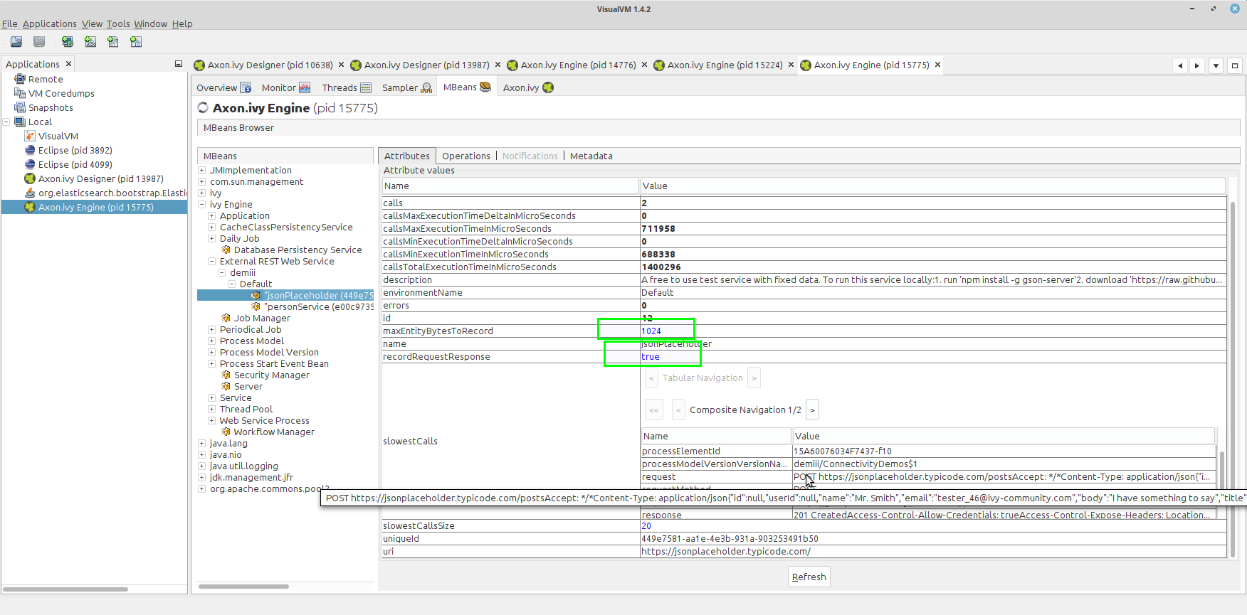Click Applications panel horizontal scrollbar
Image resolution: width=1247 pixels, height=615 pixels.
65,589
